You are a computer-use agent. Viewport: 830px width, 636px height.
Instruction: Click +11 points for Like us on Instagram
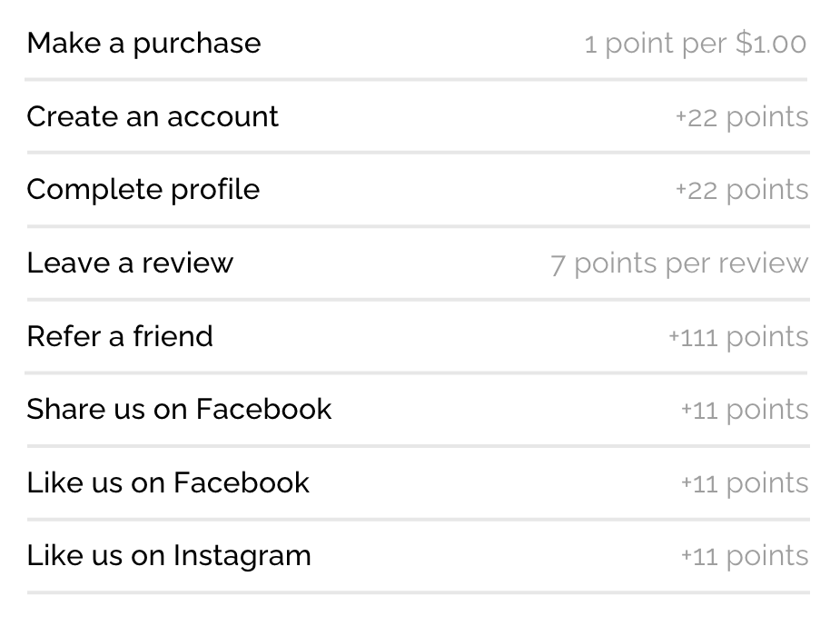(x=744, y=556)
